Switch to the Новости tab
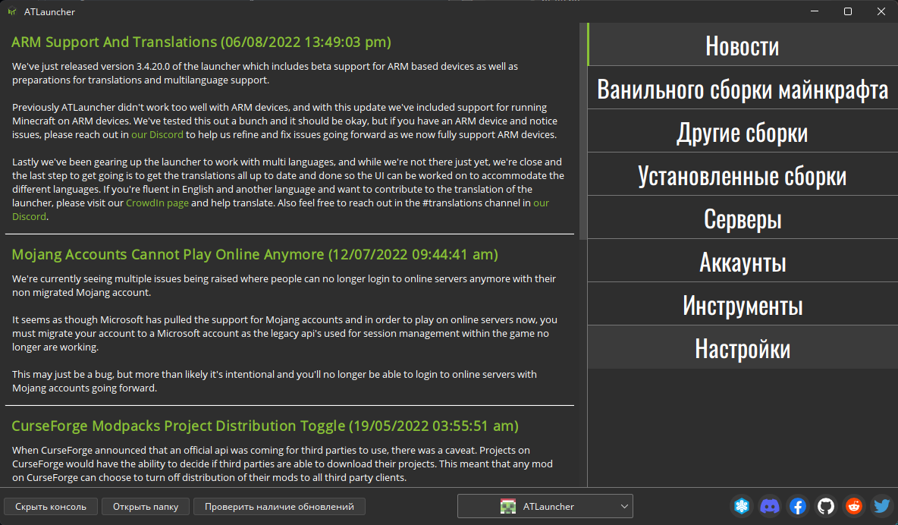 pos(742,45)
